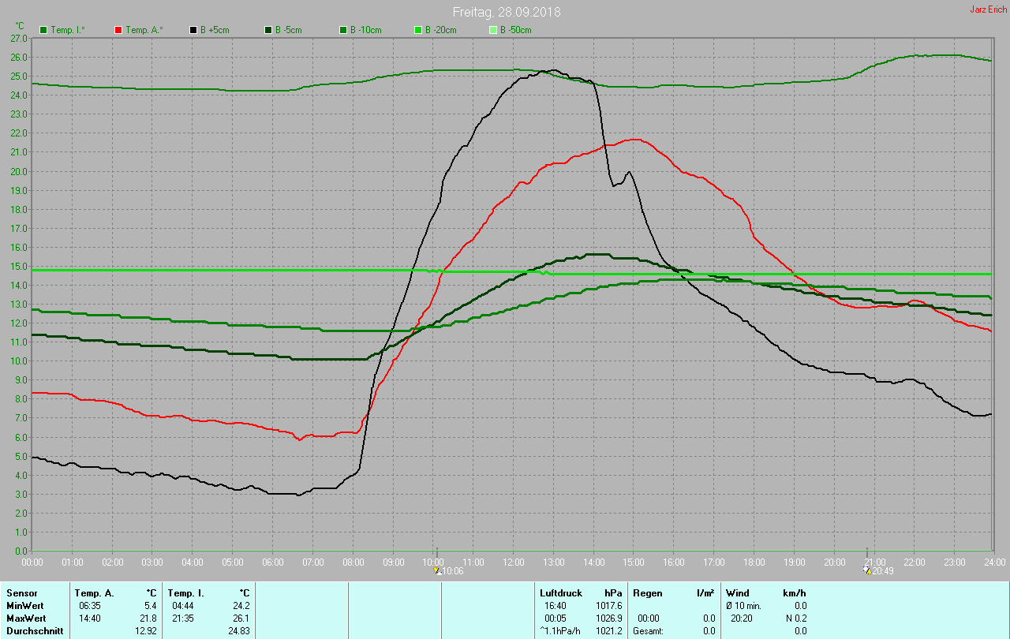1010x639 pixels.
Task: Click the MaxWert row label
Action: [x=24, y=618]
